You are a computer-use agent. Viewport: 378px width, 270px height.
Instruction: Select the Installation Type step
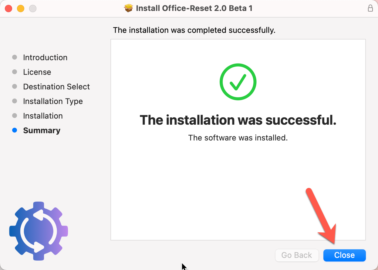(53, 101)
